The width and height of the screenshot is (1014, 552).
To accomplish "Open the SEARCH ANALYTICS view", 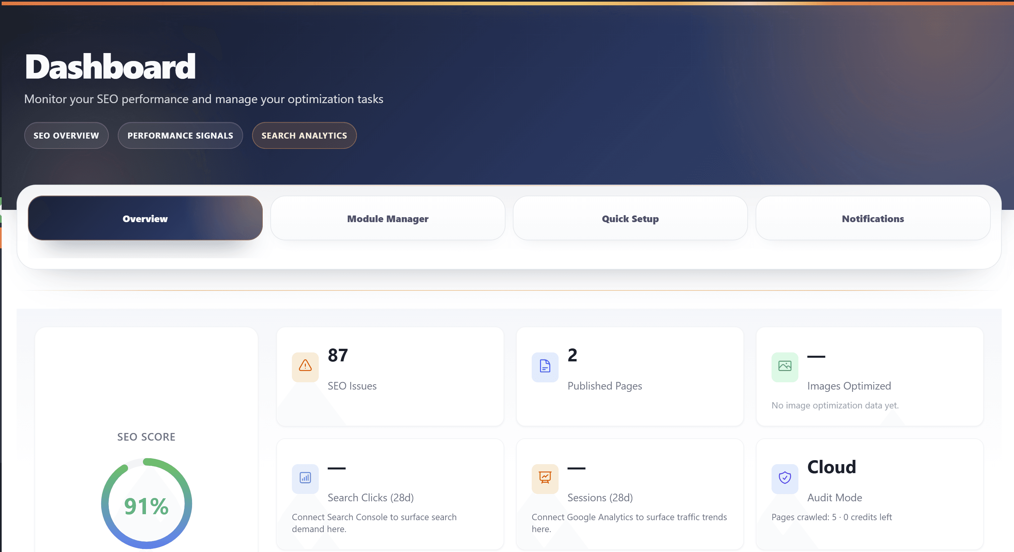I will click(x=304, y=135).
